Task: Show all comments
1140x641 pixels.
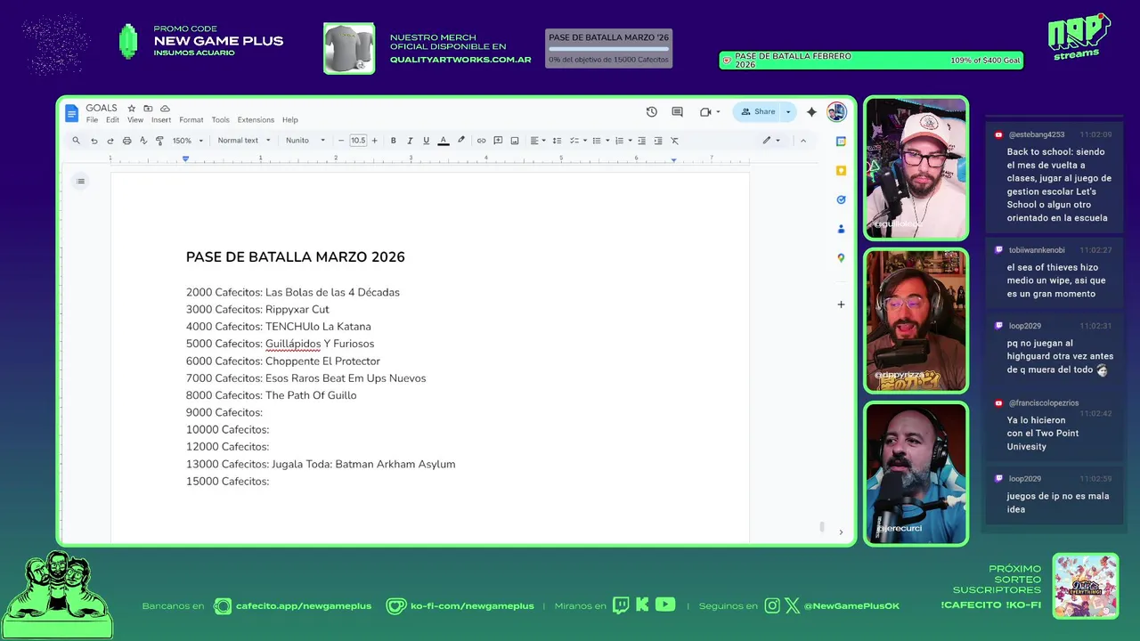Action: 677,112
